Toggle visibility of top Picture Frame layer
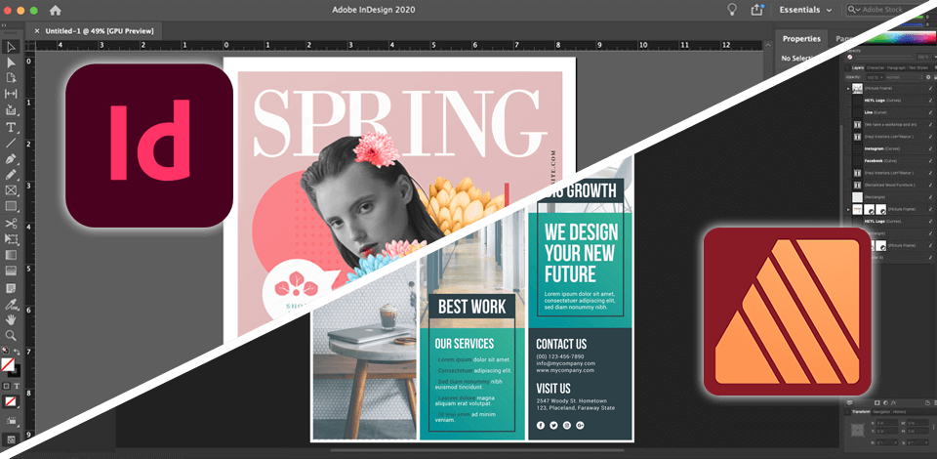Image resolution: width=937 pixels, height=459 pixels. (x=930, y=89)
